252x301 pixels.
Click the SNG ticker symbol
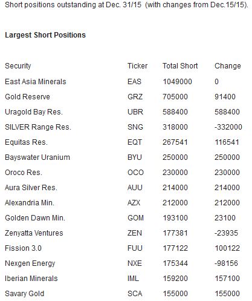click(x=135, y=127)
